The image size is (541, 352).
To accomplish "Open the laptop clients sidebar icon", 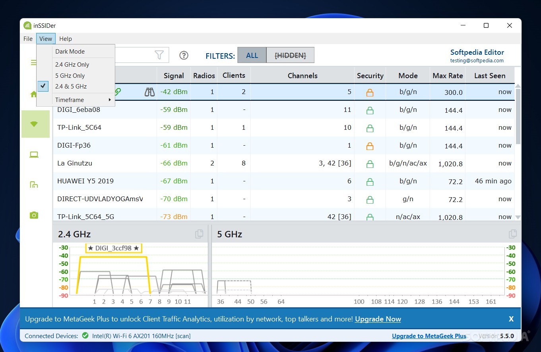I will pyautogui.click(x=34, y=155).
